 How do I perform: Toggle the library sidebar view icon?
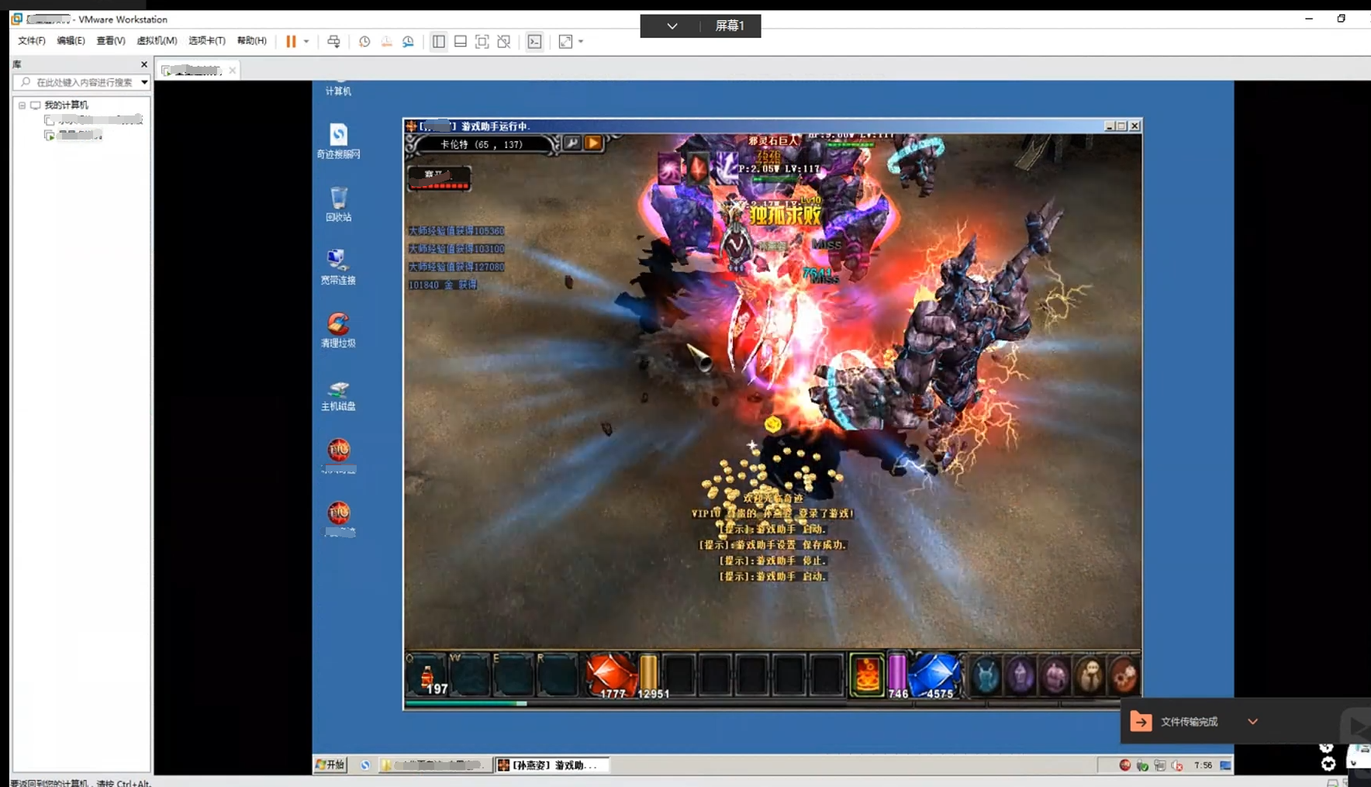click(439, 41)
